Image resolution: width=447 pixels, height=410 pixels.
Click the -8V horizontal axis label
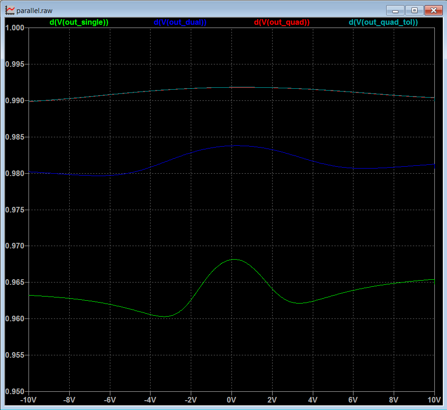pos(69,400)
